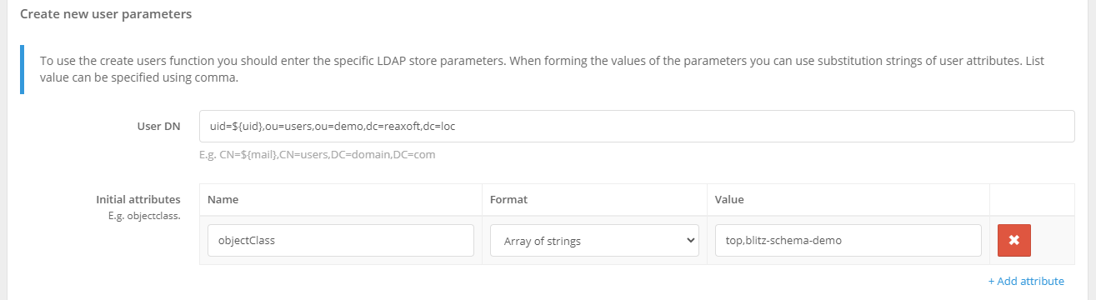
Task: Click the User DN field label
Action: point(158,127)
